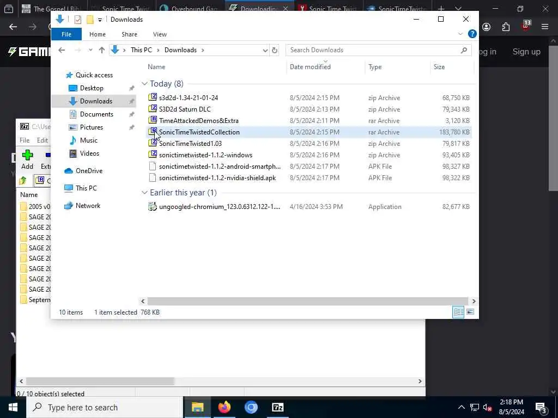Image resolution: width=558 pixels, height=418 pixels.
Task: Open the s3d2d-1.34-21-01-24 zip archive icon
Action: [153, 97]
